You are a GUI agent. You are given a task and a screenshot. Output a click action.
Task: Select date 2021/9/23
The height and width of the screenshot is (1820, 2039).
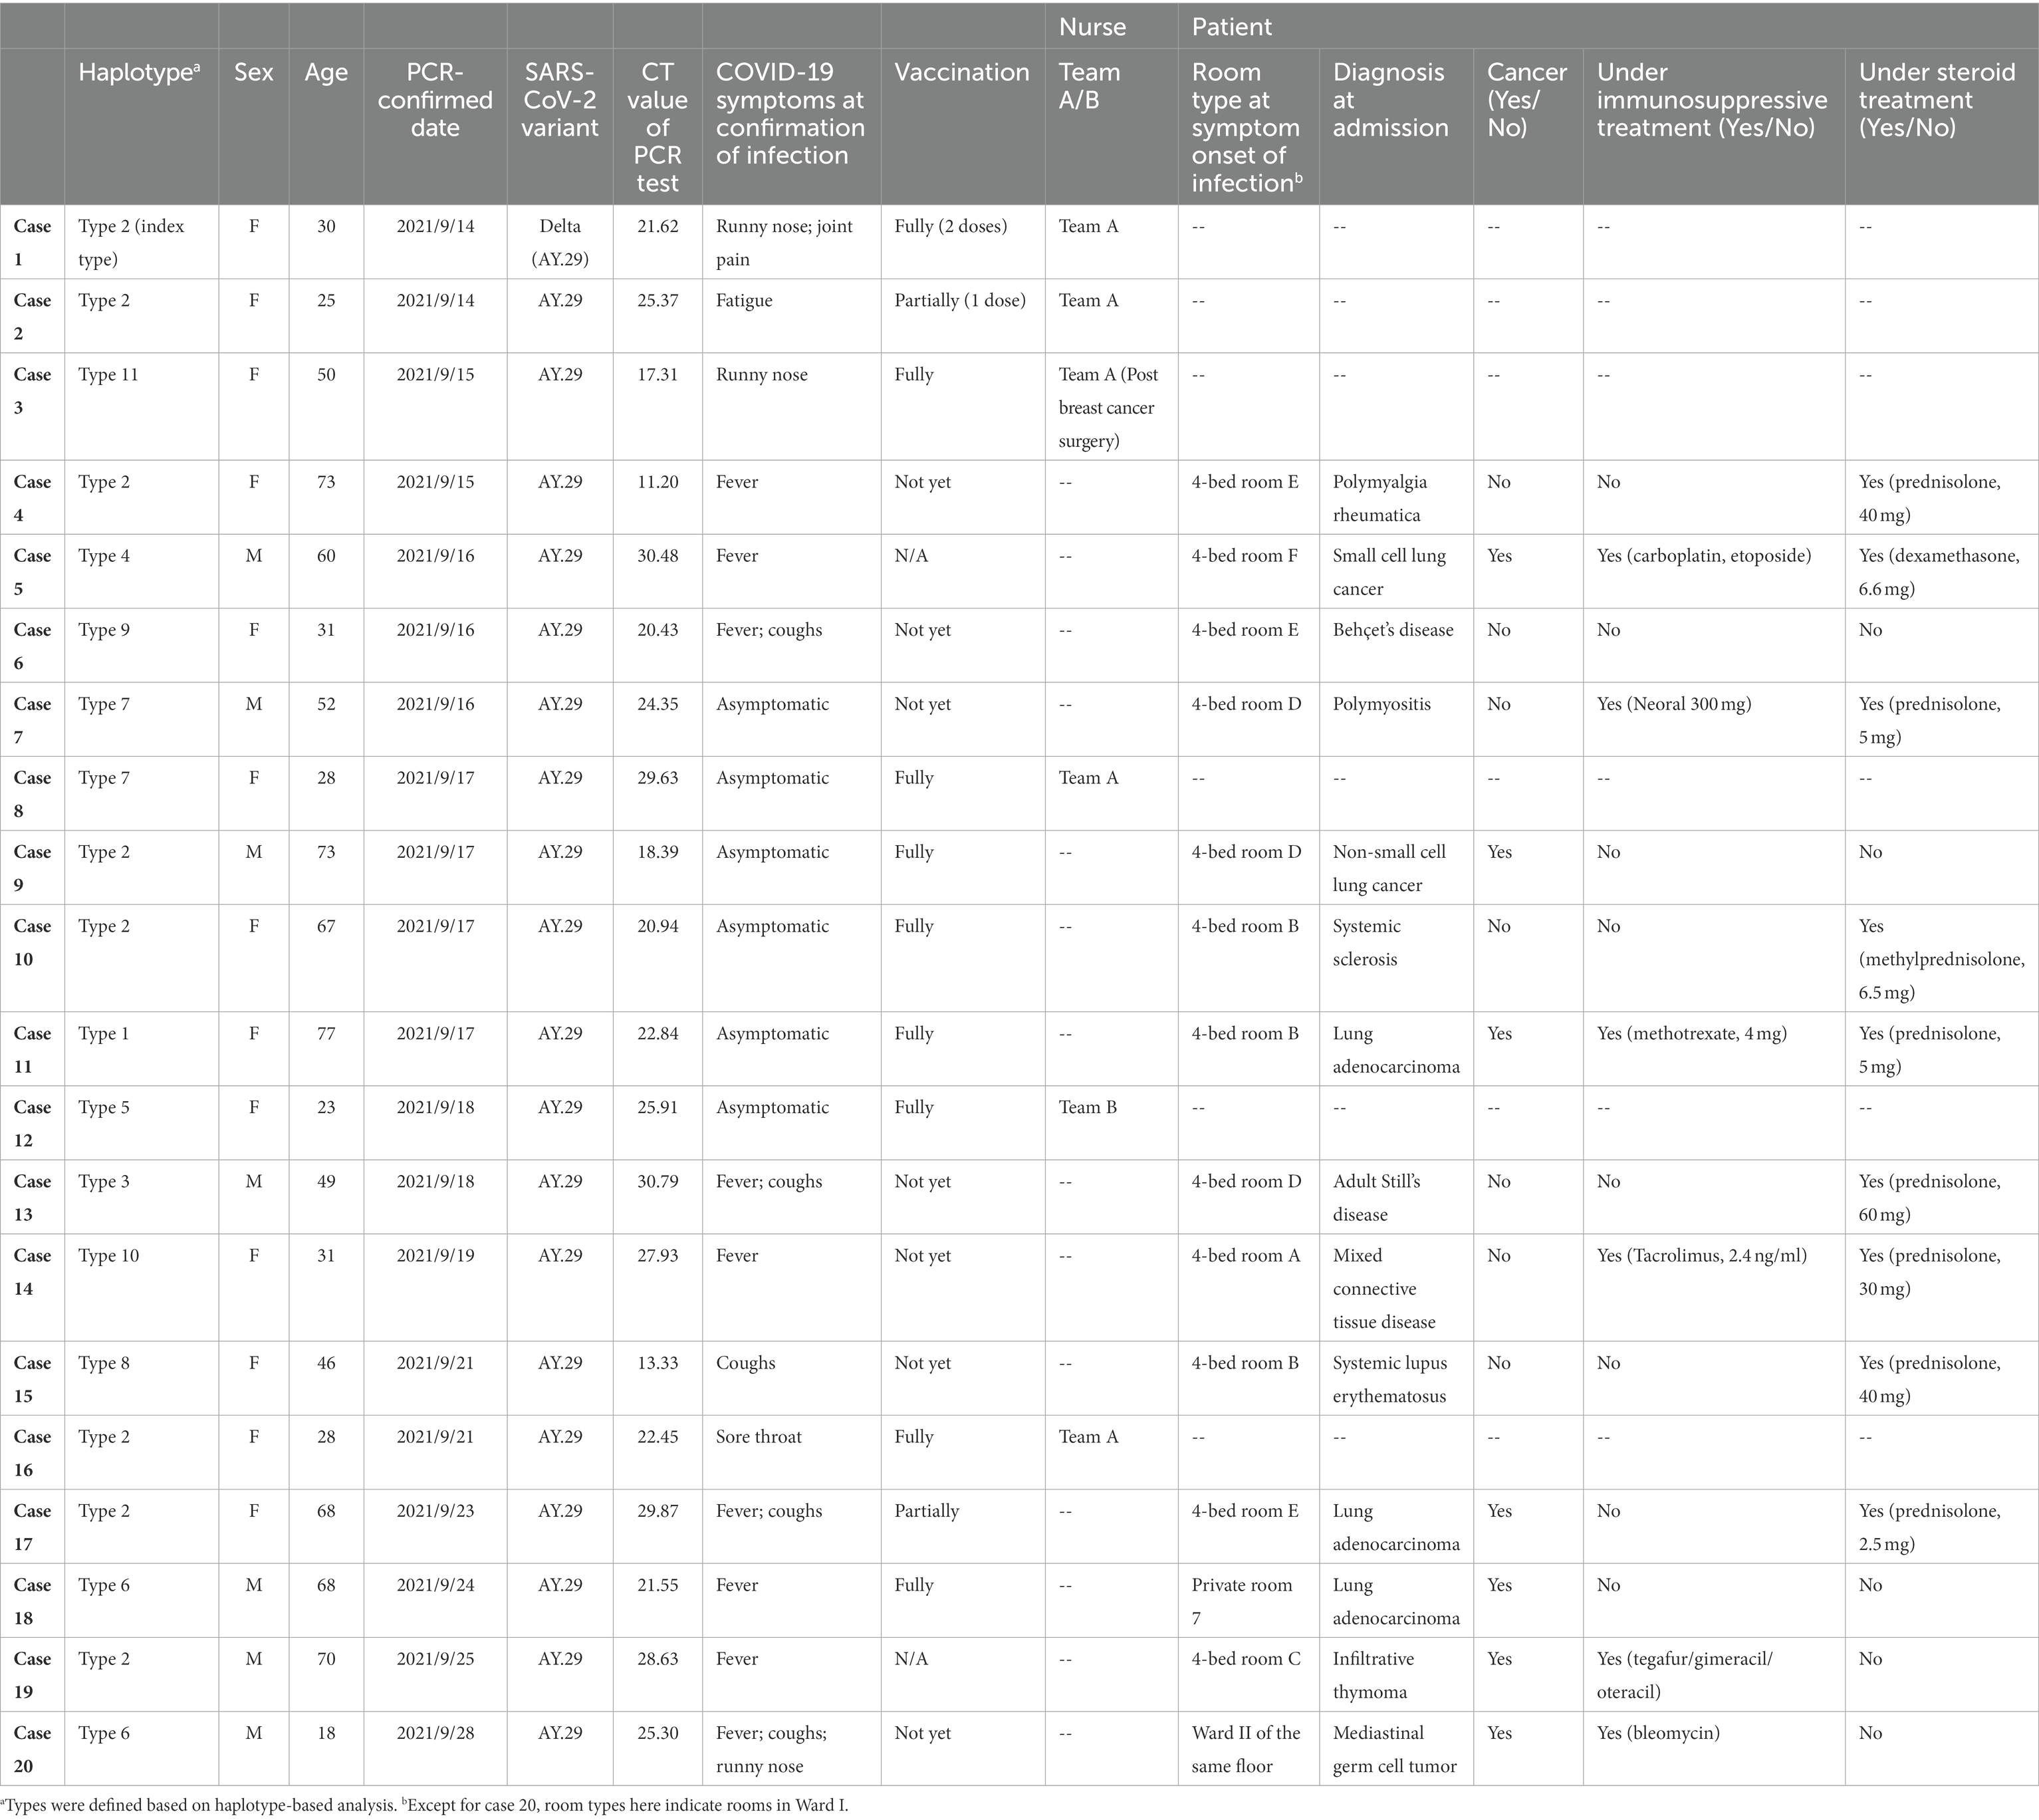click(435, 1511)
